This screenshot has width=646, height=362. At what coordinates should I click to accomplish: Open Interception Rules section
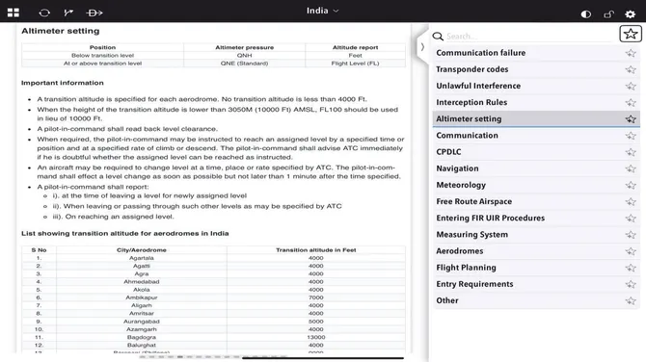pyautogui.click(x=536, y=102)
